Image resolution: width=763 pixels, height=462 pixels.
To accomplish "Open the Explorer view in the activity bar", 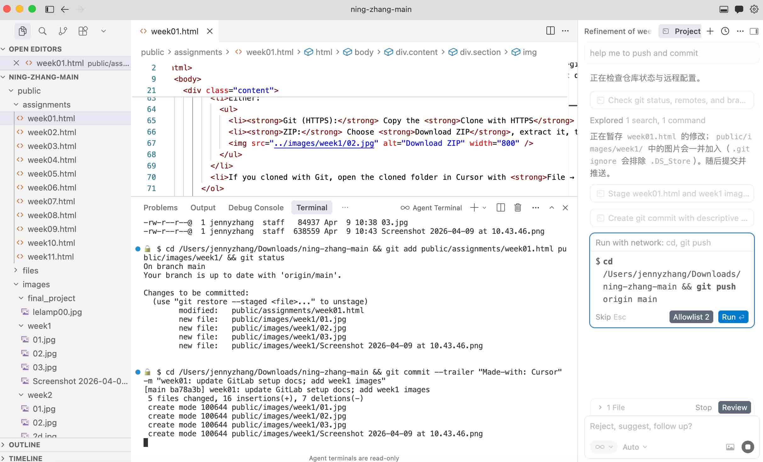I will point(22,31).
